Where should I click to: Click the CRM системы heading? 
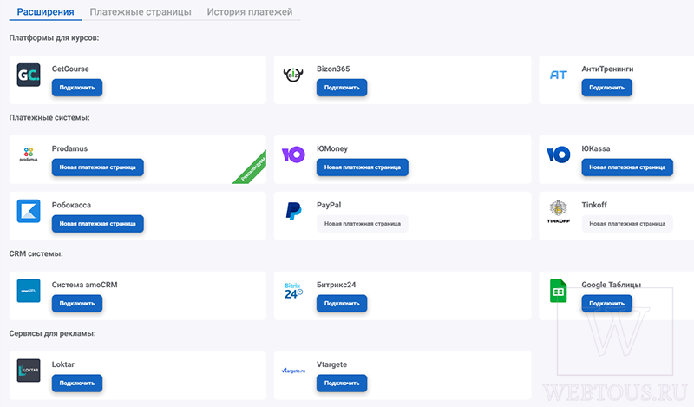pos(36,253)
